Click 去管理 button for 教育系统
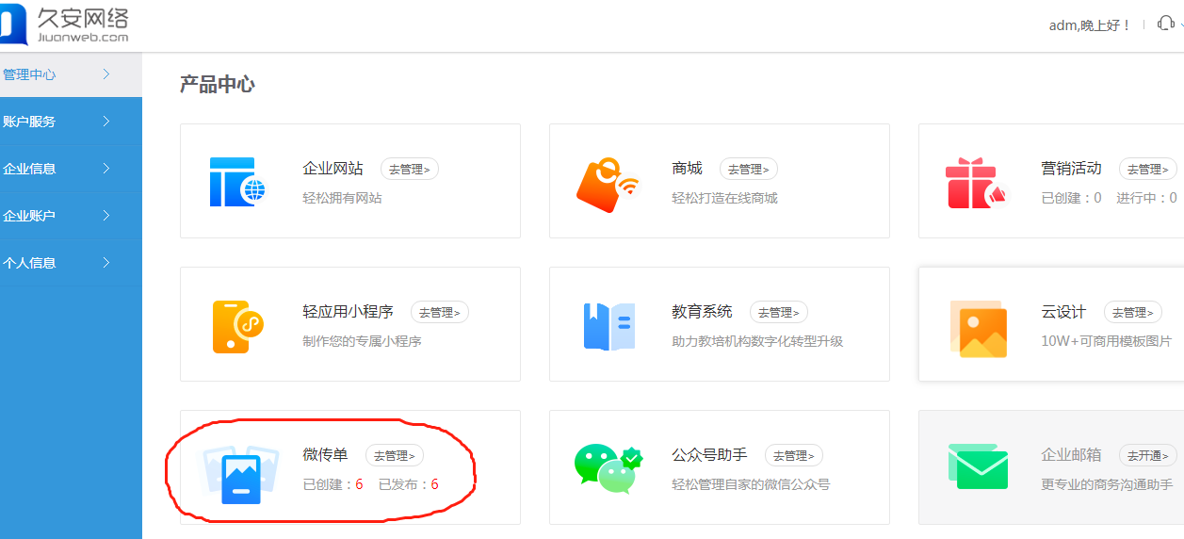This screenshot has height=539, width=1184. click(x=779, y=313)
